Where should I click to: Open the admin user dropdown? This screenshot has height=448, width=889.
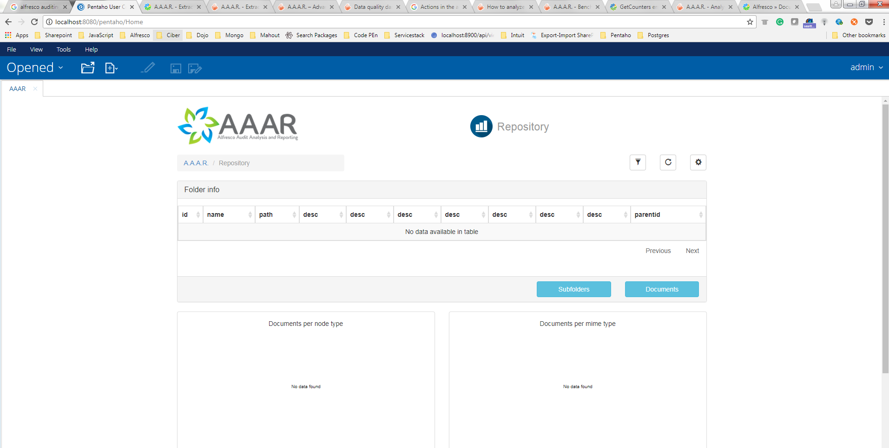867,67
